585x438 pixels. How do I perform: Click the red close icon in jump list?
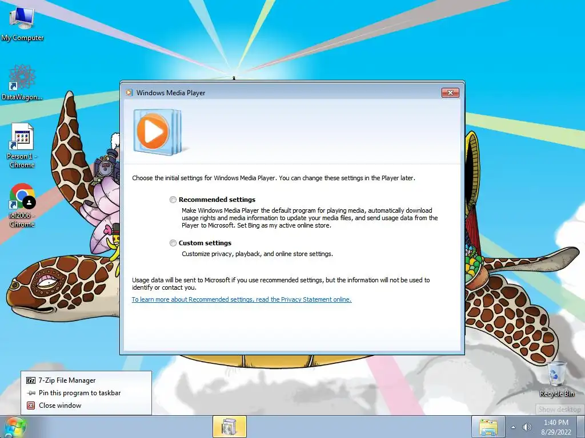[31, 405]
